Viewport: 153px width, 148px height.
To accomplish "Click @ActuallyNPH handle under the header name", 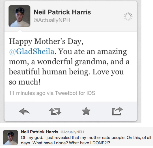I will click(x=52, y=20).
